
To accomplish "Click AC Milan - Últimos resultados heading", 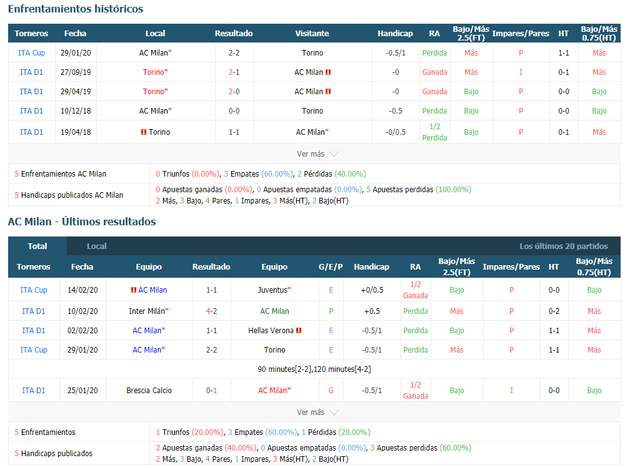I will 82,222.
